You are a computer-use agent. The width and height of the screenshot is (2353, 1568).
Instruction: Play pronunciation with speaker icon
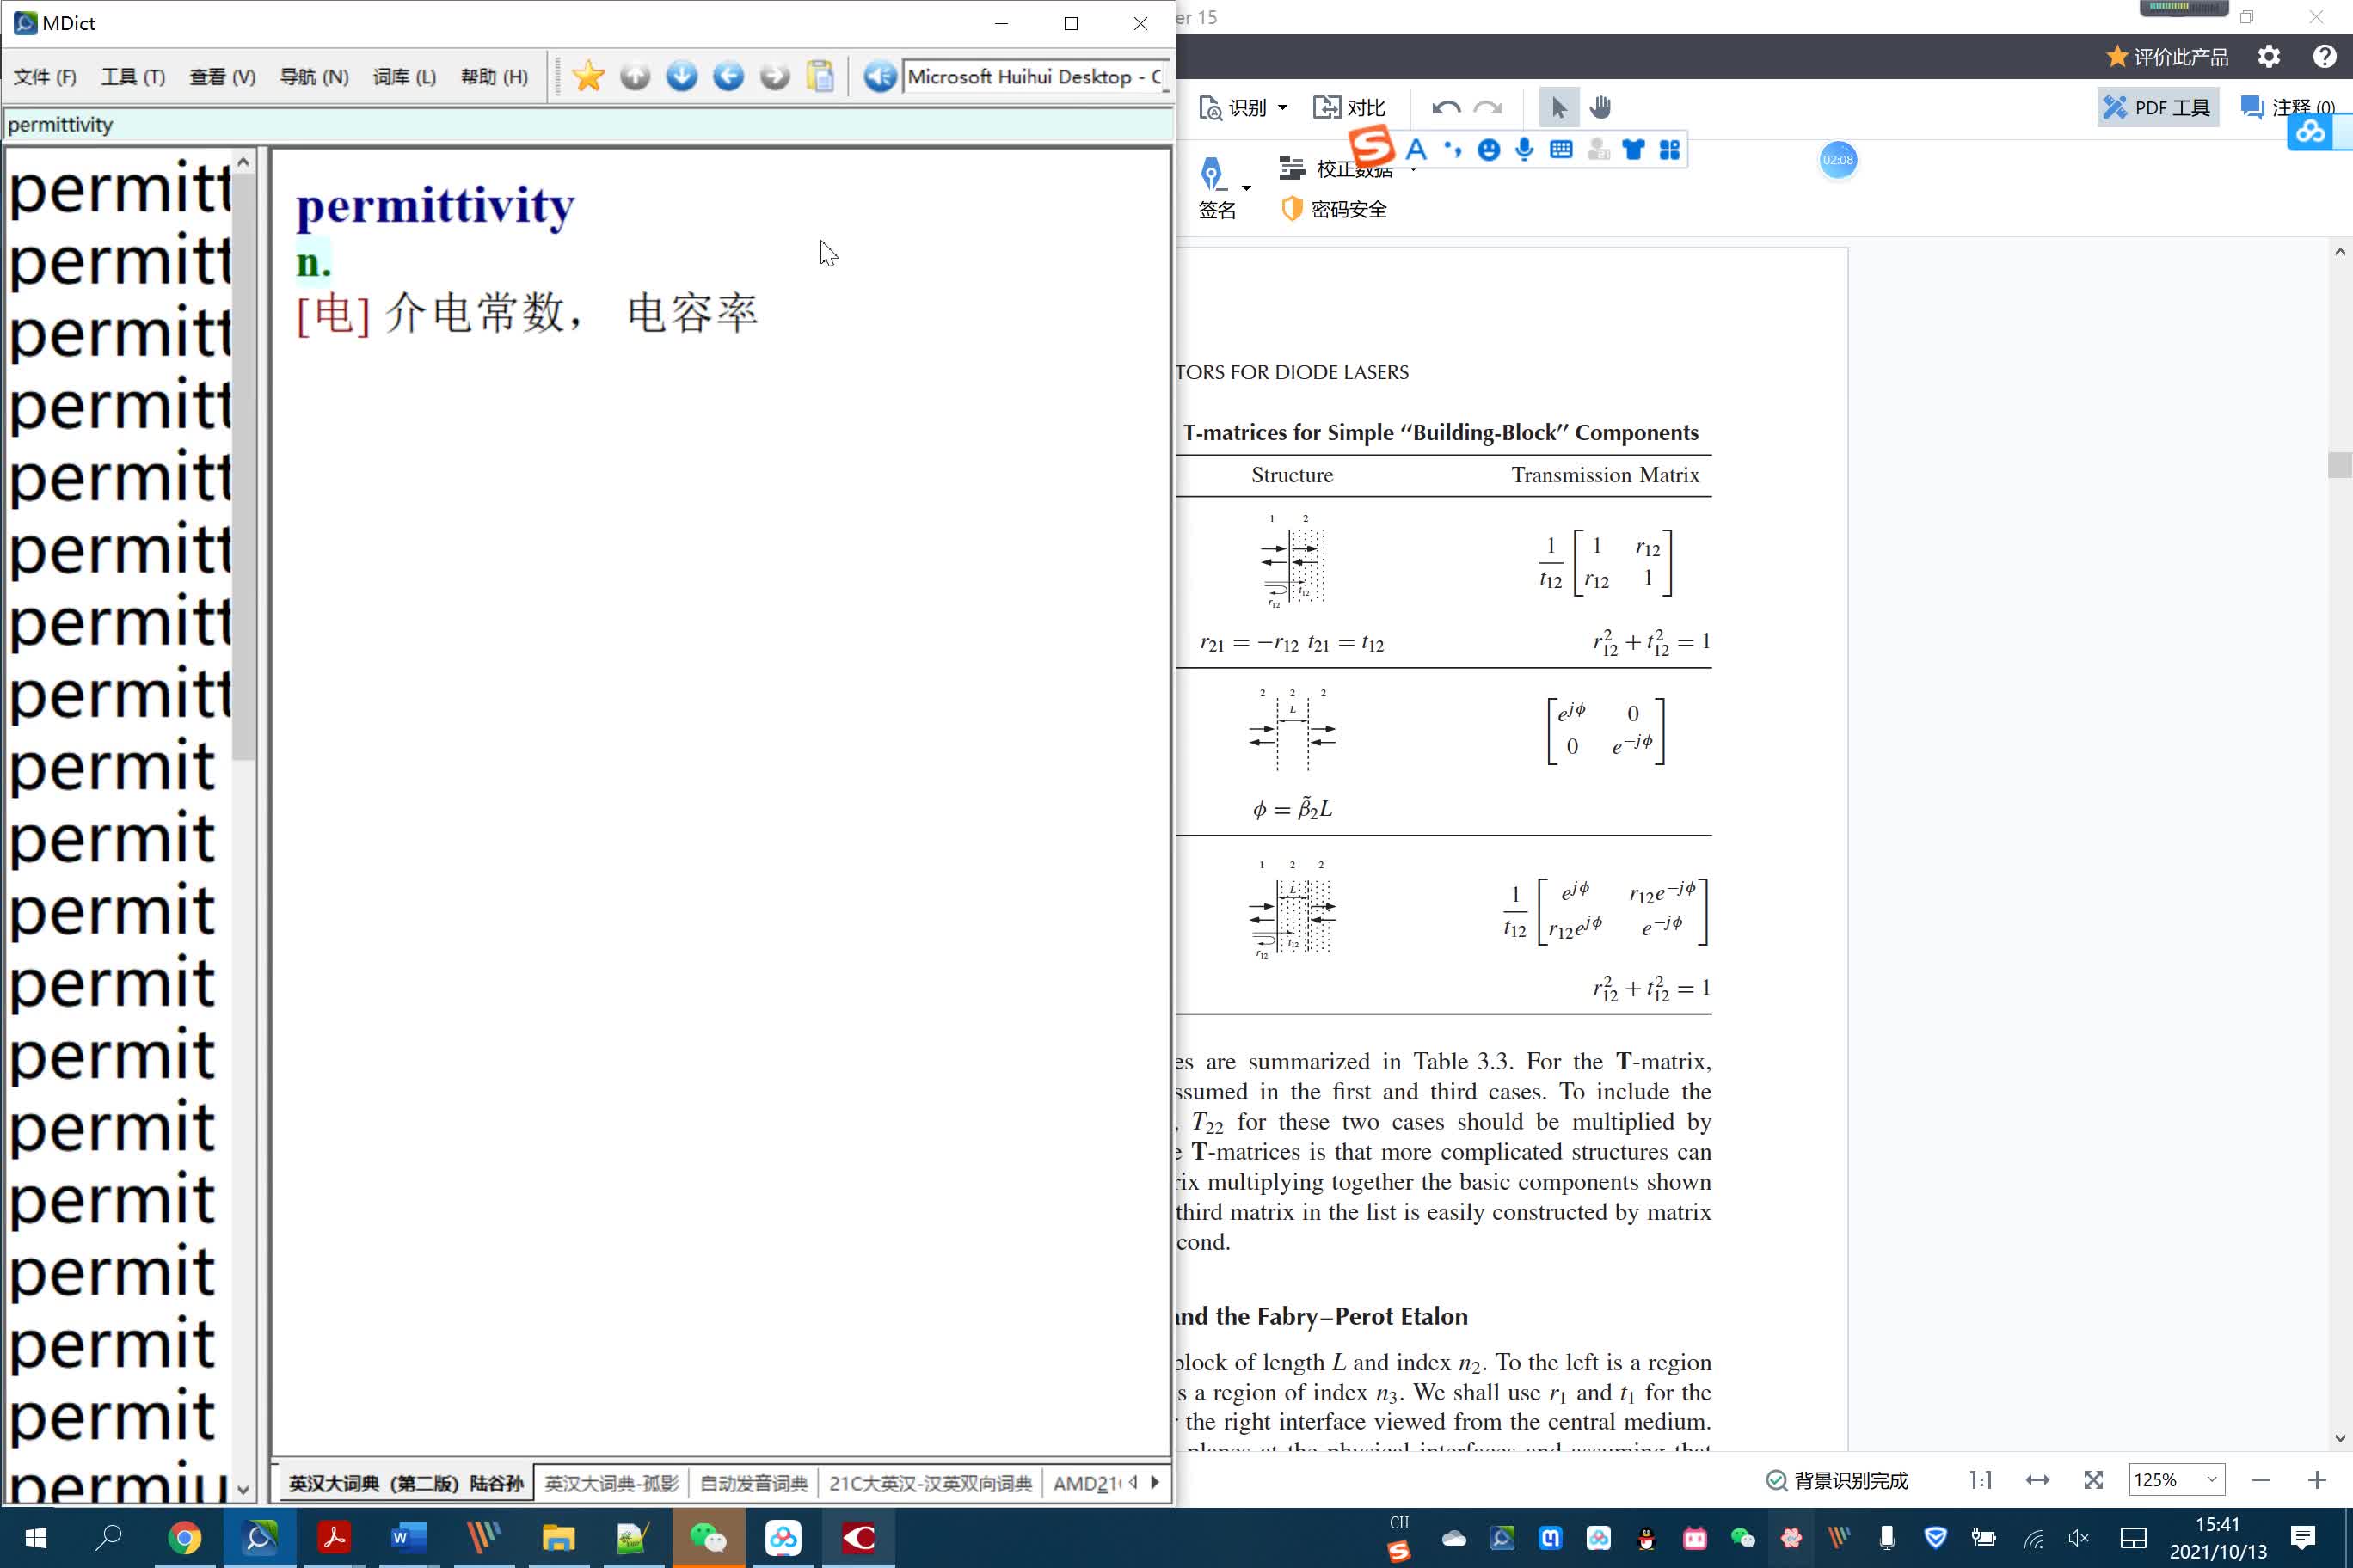[880, 76]
